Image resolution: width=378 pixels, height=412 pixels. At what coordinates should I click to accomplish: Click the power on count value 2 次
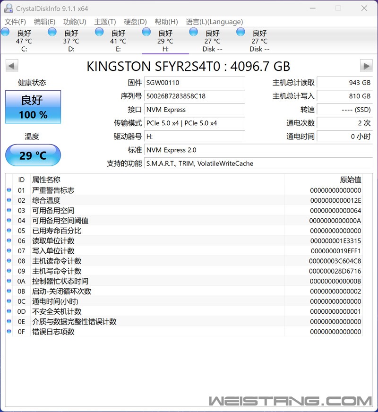click(344, 123)
